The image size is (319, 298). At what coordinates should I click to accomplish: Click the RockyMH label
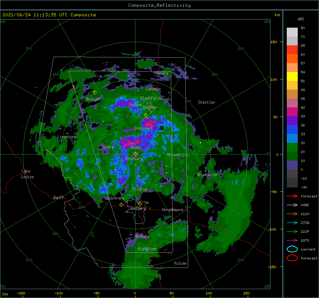tap(94, 99)
